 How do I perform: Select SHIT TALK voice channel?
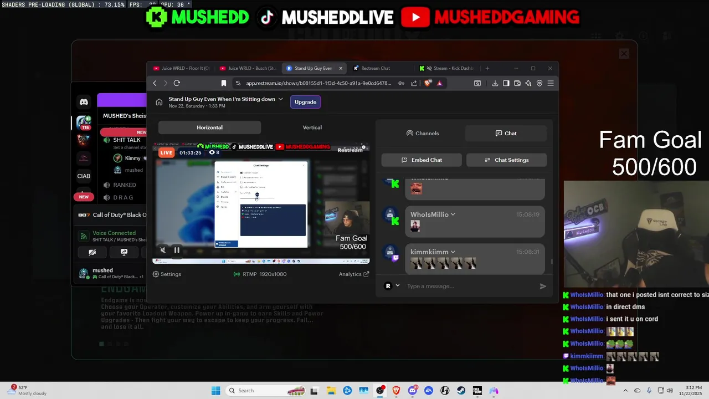127,140
